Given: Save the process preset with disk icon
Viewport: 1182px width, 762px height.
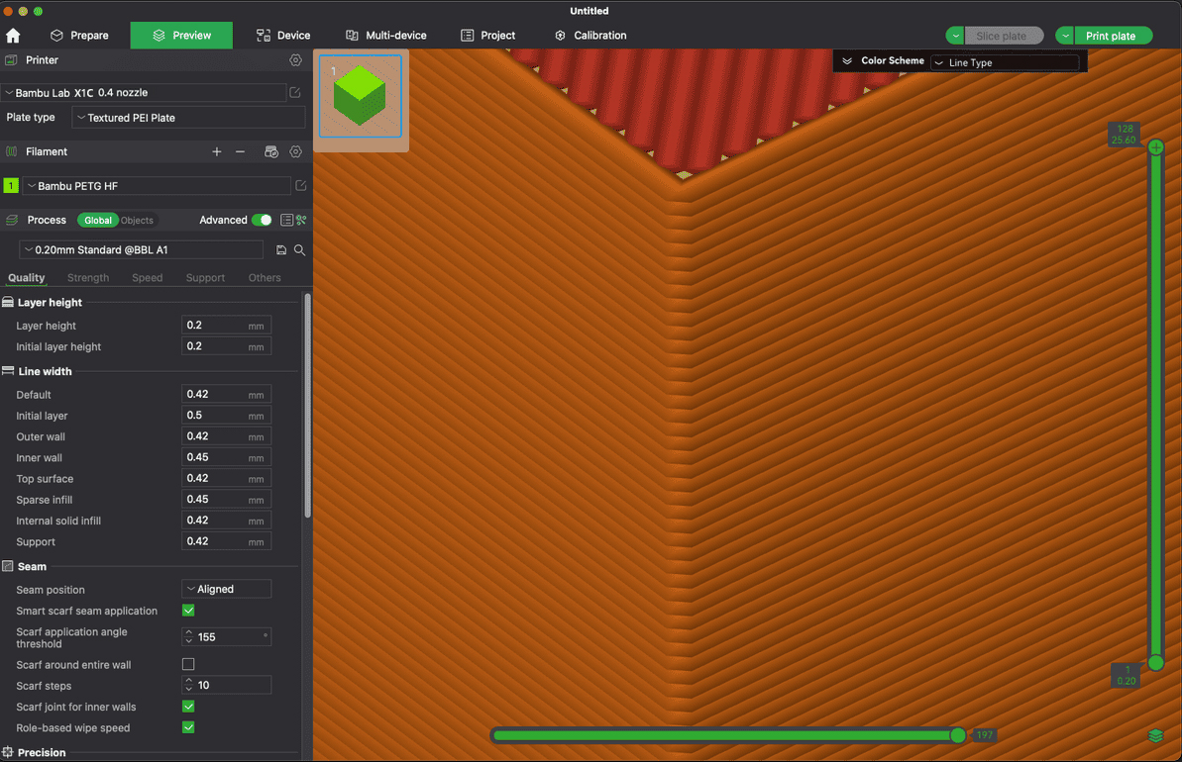Looking at the screenshot, I should click(281, 250).
